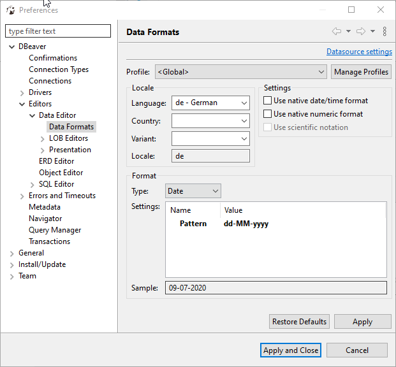Open the Query Manager preferences page
This screenshot has height=367, width=396.
tap(55, 230)
